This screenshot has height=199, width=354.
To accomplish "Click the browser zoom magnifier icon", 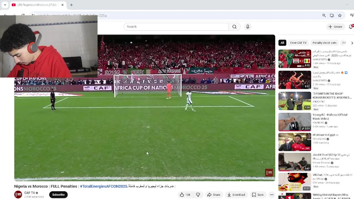I will 324,15.
